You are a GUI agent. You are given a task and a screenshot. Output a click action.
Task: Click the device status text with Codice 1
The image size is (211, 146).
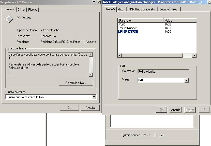point(48,56)
